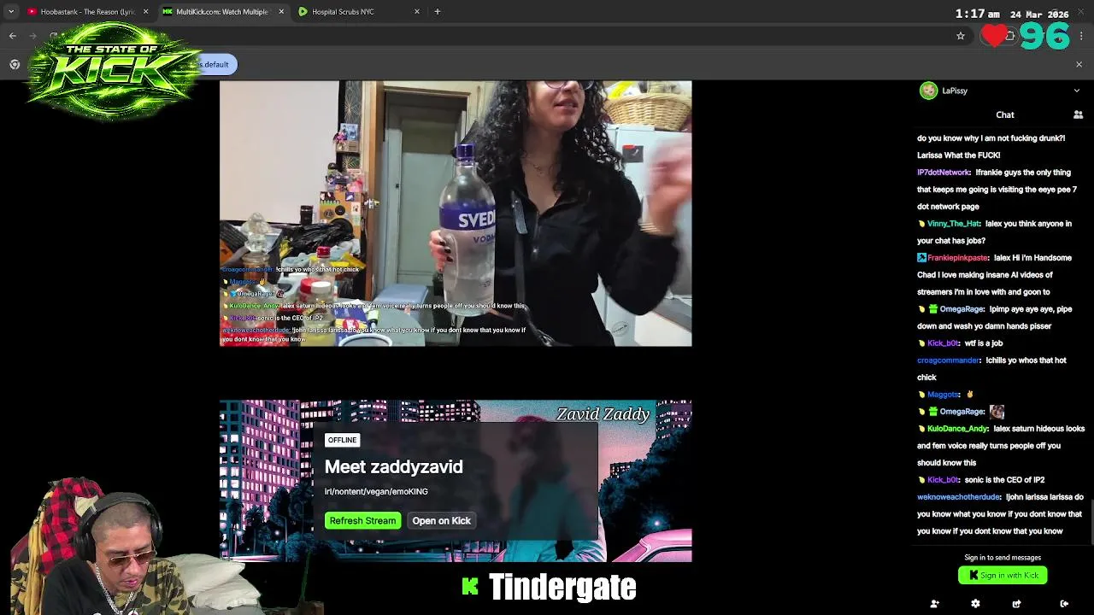Bookmark page with star icon
The height and width of the screenshot is (615, 1094).
point(961,36)
